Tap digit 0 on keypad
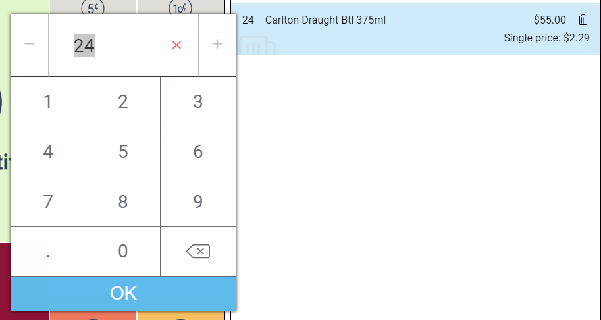Image resolution: width=601 pixels, height=320 pixels. coord(123,252)
